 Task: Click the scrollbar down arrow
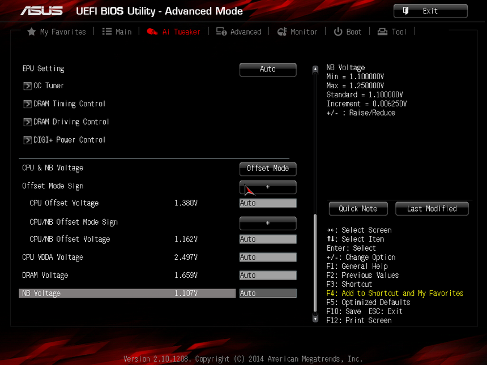[315, 318]
